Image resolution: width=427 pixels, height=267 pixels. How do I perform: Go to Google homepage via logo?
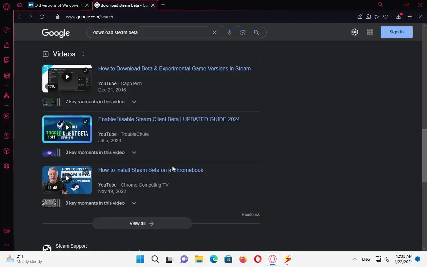[x=56, y=33]
